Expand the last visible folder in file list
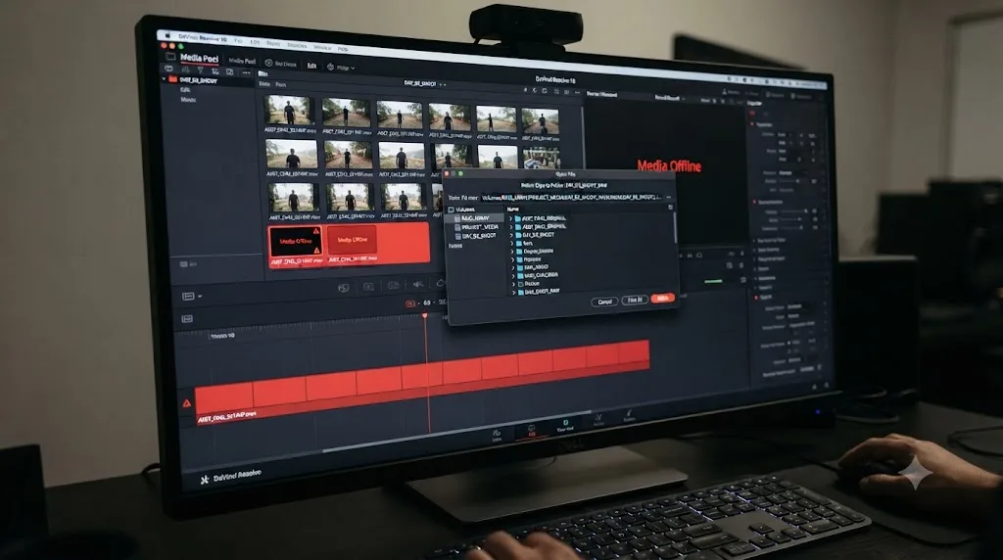This screenshot has height=560, width=1003. (x=513, y=292)
